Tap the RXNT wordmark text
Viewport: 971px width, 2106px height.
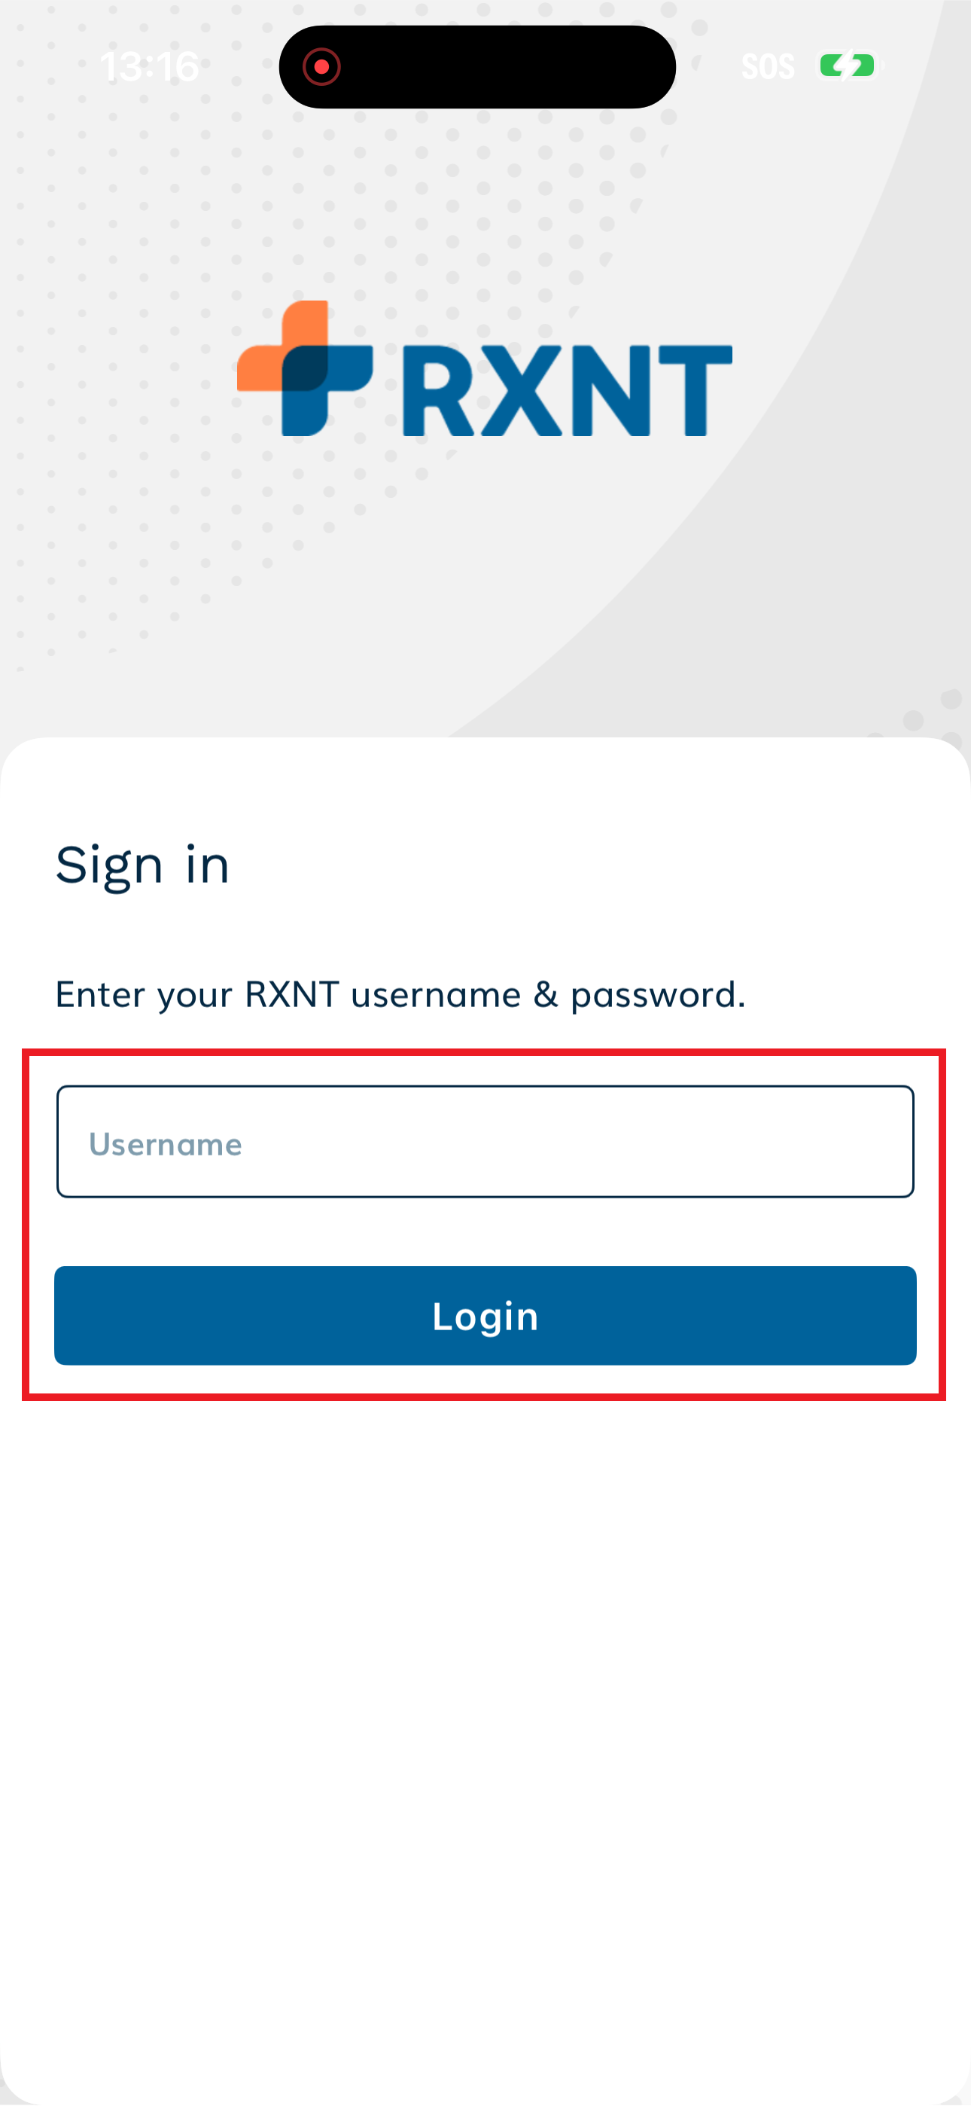pyautogui.click(x=568, y=390)
